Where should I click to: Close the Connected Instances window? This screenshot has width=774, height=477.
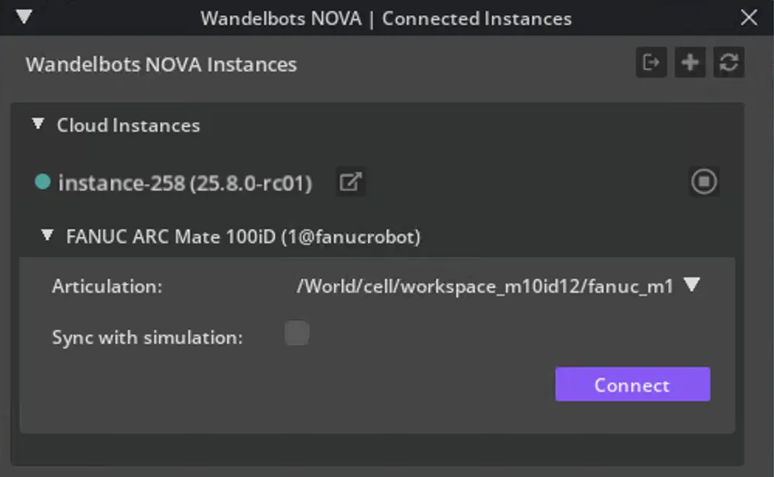[748, 17]
